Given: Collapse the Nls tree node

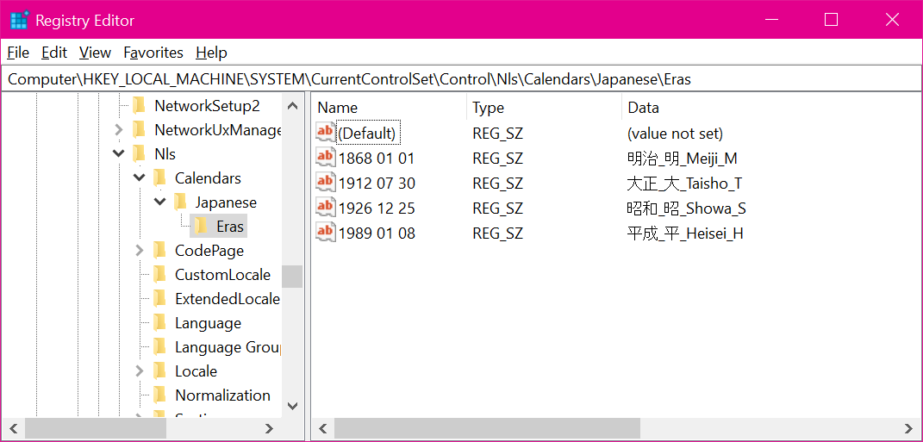Looking at the screenshot, I should (x=119, y=154).
